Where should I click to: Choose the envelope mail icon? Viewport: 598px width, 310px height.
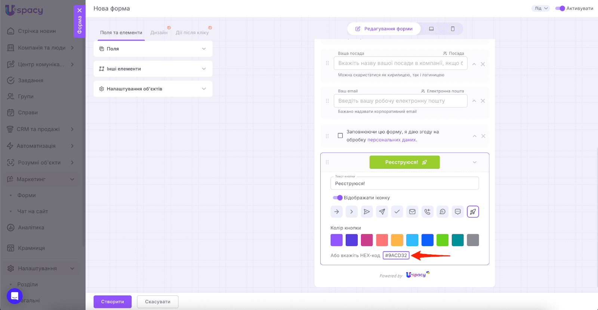[412, 212]
